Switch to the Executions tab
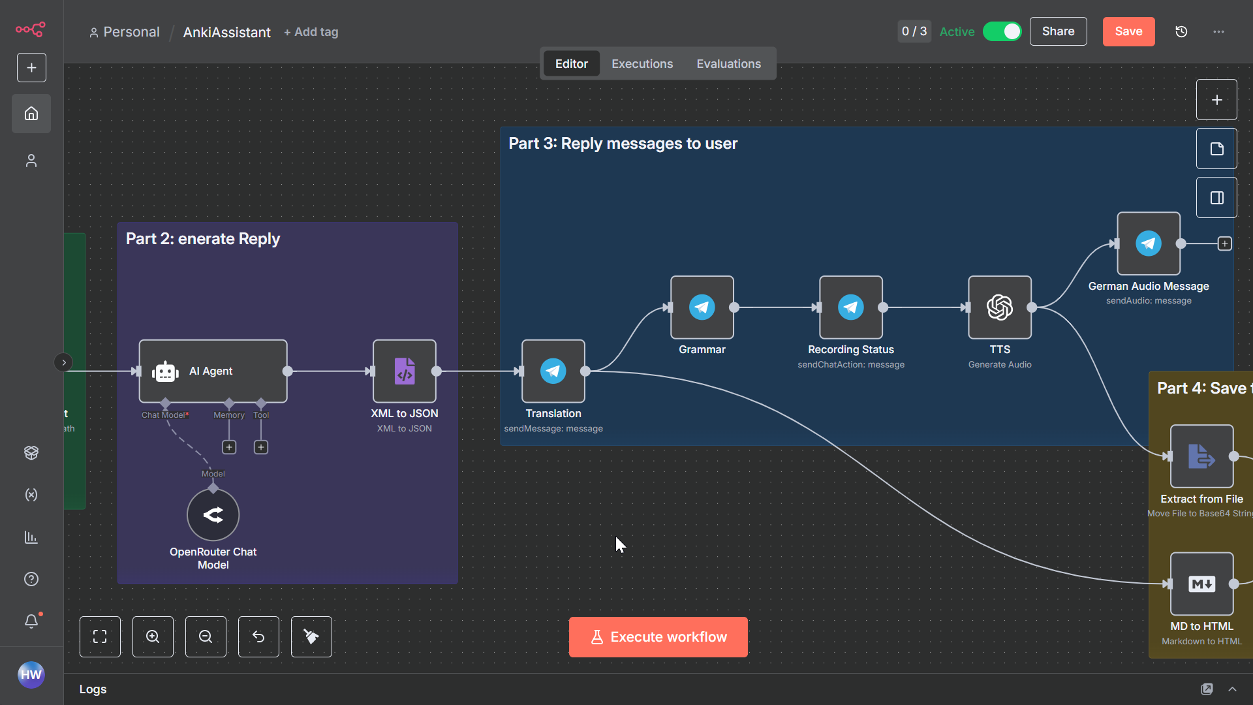The width and height of the screenshot is (1253, 705). pyautogui.click(x=642, y=64)
